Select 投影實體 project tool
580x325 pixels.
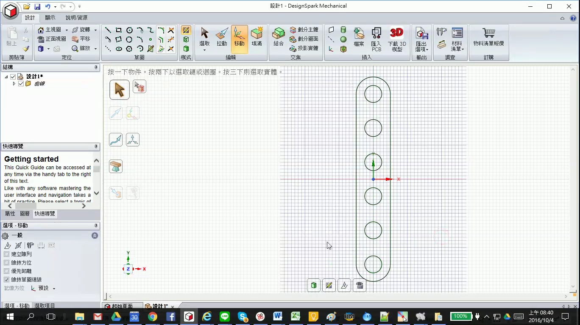click(304, 48)
